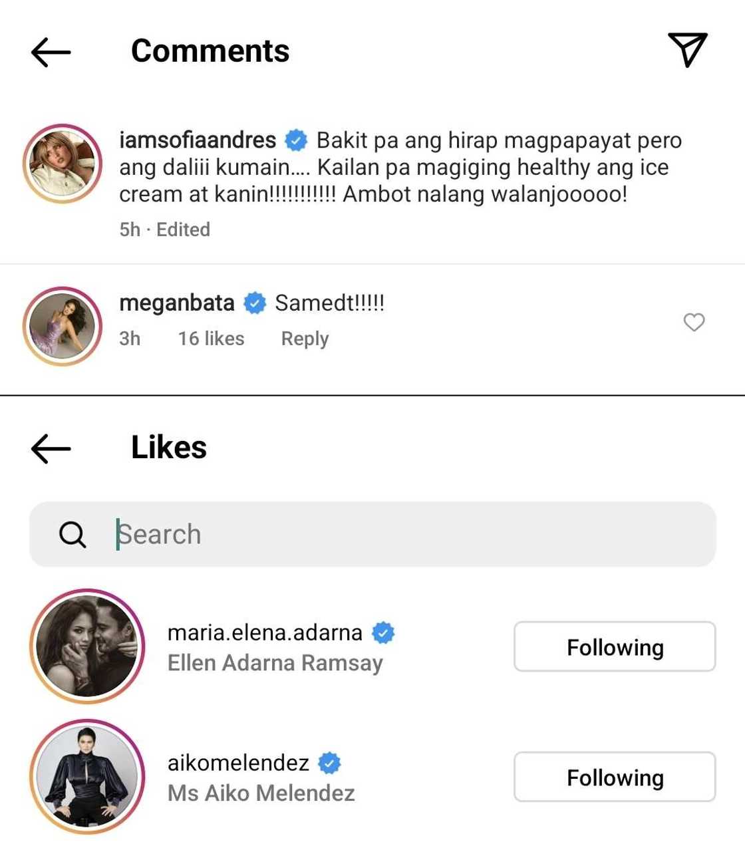Tap back arrow beside Likes title

tap(51, 448)
